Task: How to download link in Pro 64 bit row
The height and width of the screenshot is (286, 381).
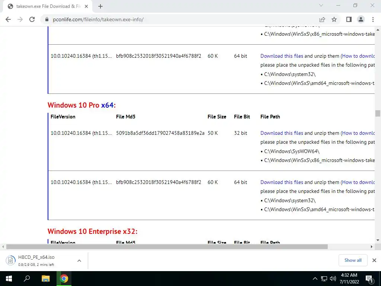Action: [x=358, y=182]
